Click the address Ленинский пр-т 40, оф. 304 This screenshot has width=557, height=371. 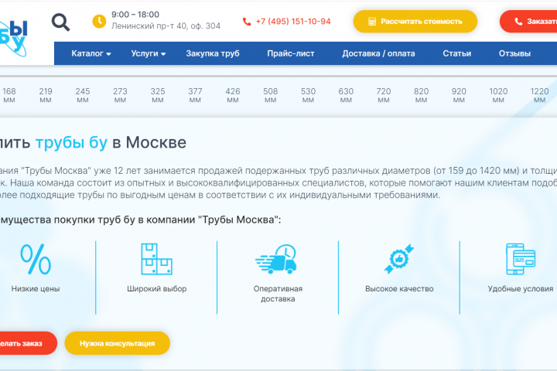click(166, 26)
